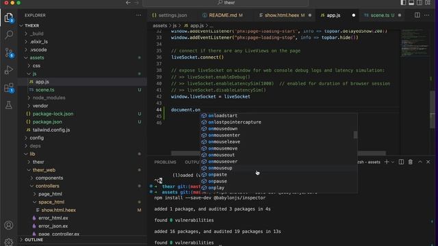Select the app.js editor tab

[337, 15]
